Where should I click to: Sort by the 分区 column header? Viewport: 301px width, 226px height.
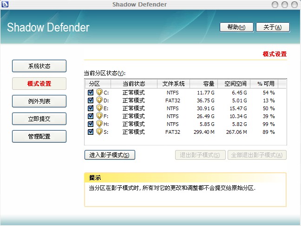[x=98, y=84]
